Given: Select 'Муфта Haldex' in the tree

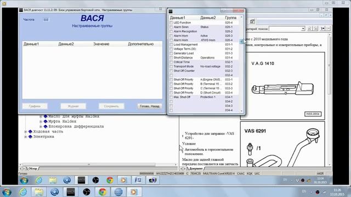Looking at the screenshot, I should [62, 121].
